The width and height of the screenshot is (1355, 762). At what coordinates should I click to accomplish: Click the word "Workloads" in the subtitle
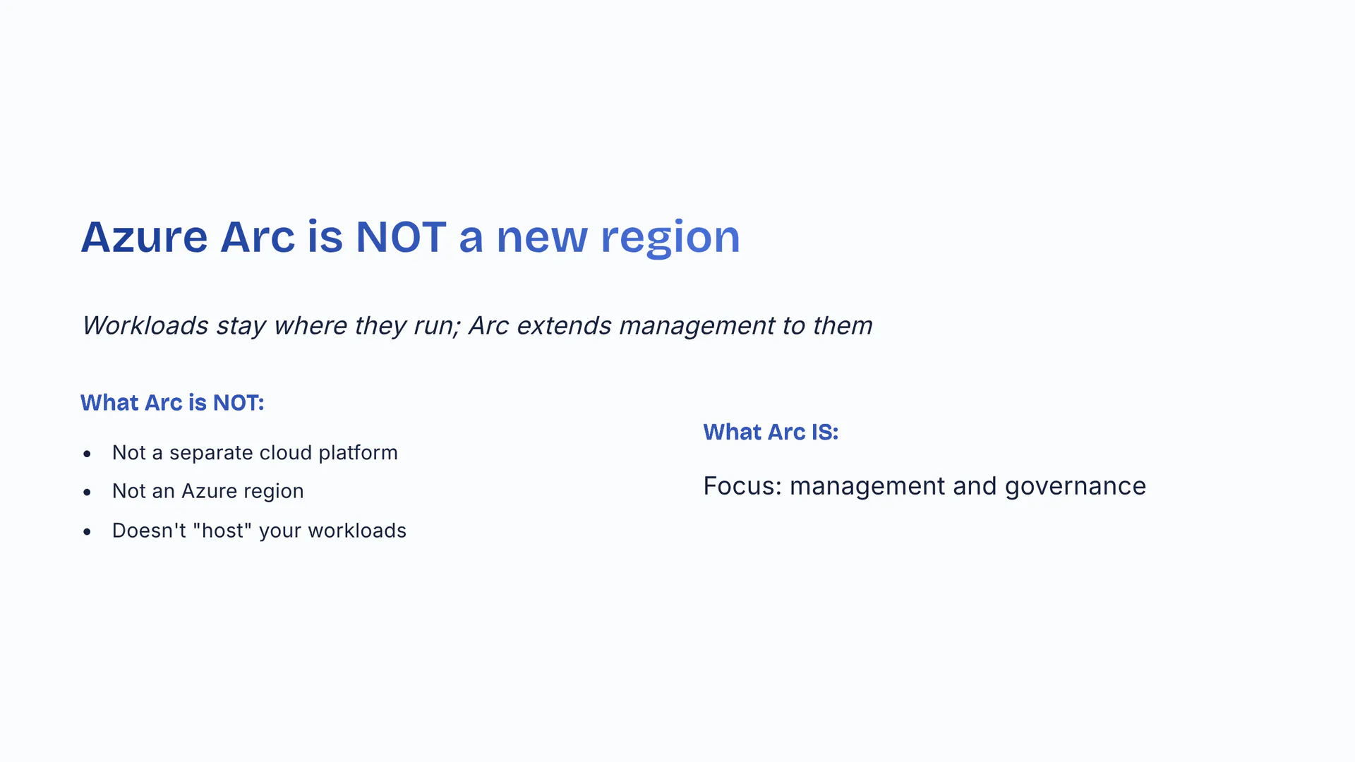point(145,326)
